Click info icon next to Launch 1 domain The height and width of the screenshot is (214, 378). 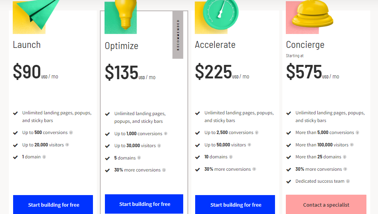(44, 157)
